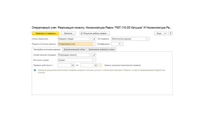Screen dimensions: 213x120
Task: Click the 'по' end date field
Action: 87,65
